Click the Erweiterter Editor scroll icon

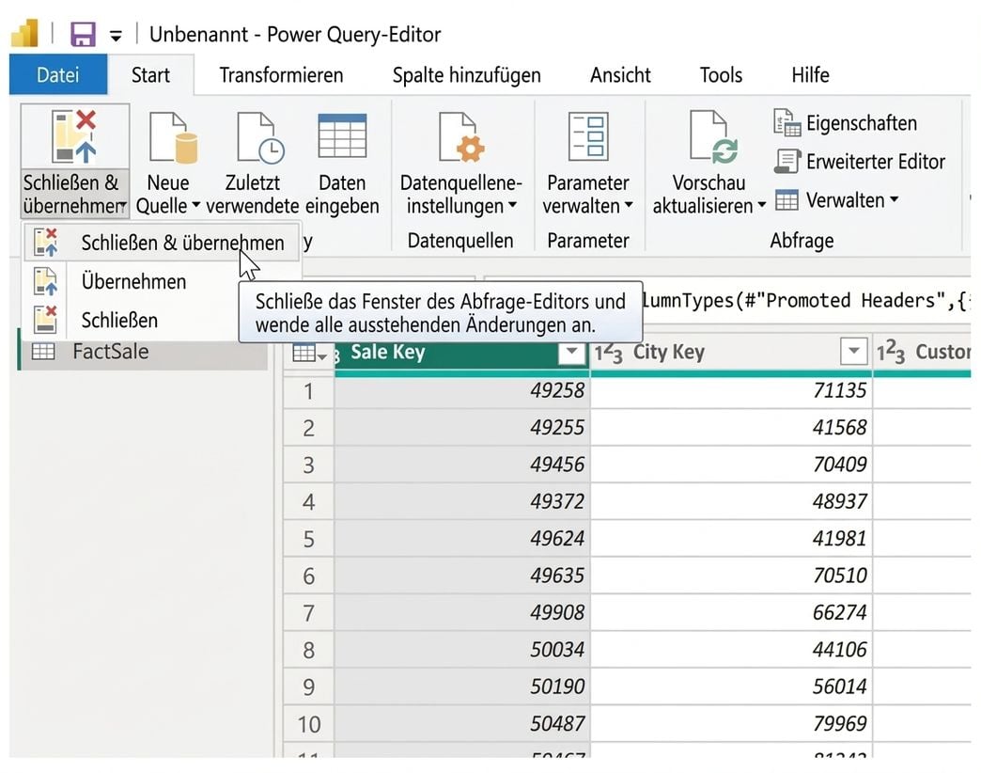(x=787, y=162)
